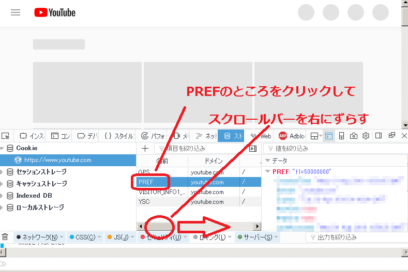Close the developer tools panel
This screenshot has height=272, width=408.
(404, 136)
